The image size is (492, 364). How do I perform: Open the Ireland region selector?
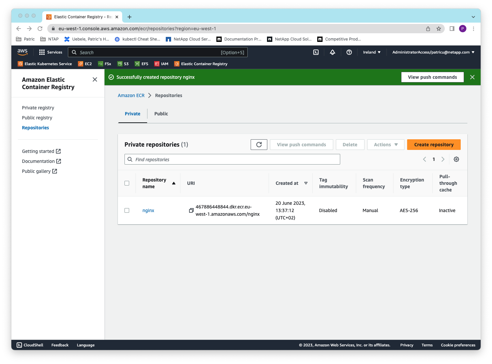[371, 52]
